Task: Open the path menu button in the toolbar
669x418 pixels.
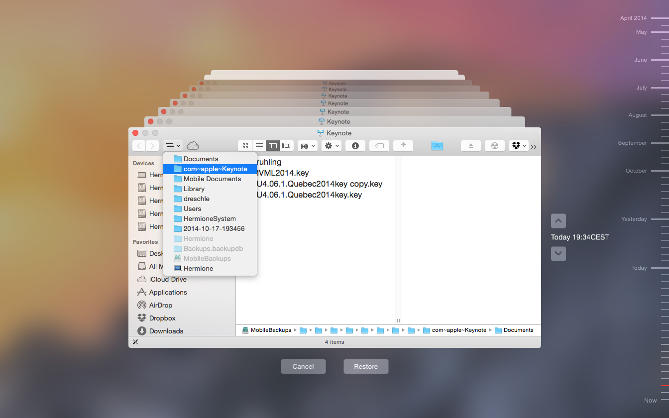Action: point(173,146)
